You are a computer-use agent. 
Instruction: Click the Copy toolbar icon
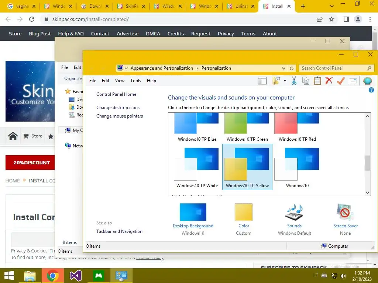click(305, 81)
